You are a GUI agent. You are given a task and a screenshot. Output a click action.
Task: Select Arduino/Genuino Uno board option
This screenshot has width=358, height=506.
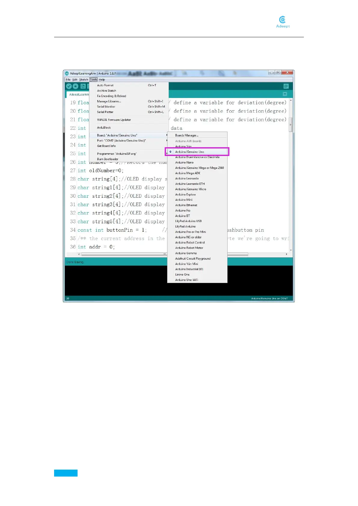click(x=197, y=152)
